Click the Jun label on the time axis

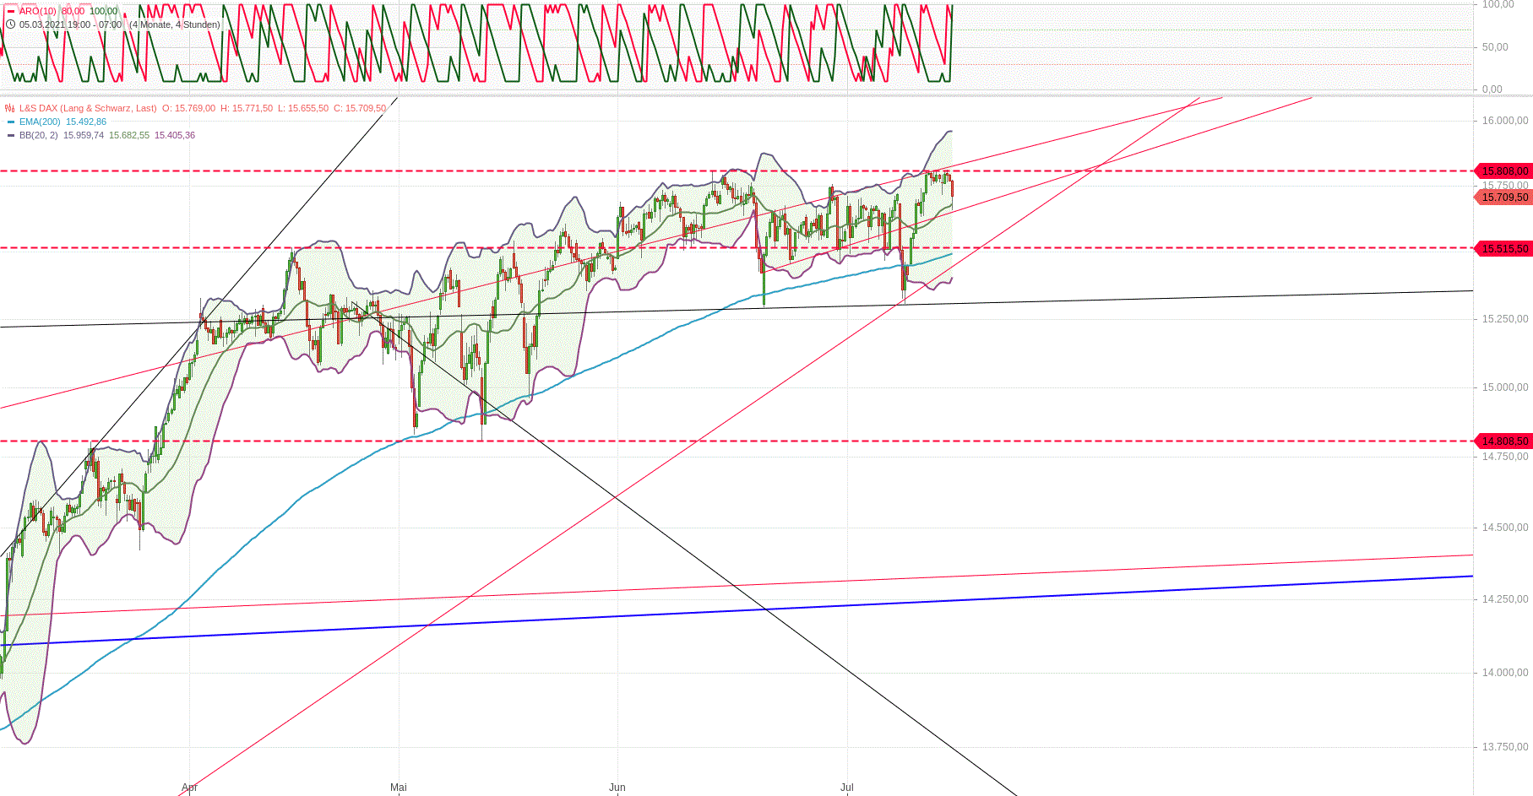tap(617, 788)
